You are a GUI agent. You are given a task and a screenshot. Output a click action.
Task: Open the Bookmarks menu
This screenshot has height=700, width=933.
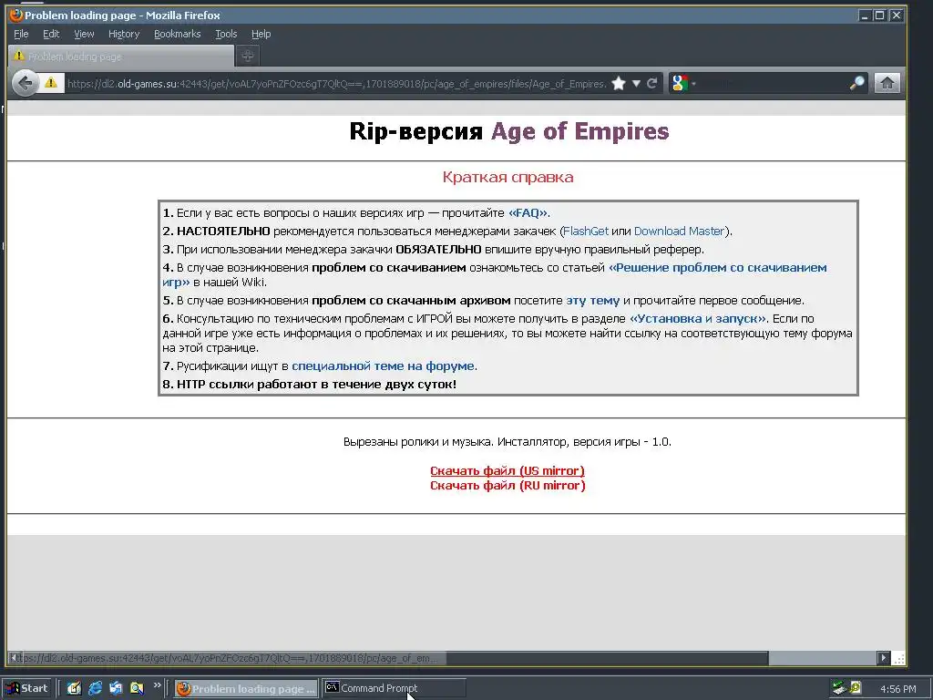point(178,34)
